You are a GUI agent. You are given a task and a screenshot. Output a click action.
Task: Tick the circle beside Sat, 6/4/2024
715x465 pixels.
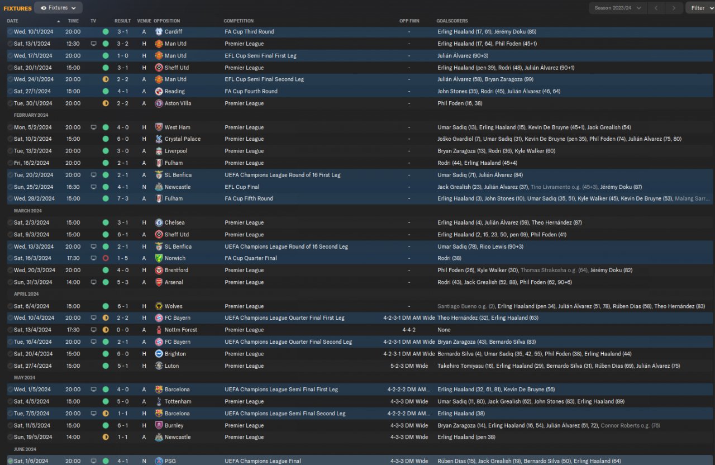coord(10,306)
